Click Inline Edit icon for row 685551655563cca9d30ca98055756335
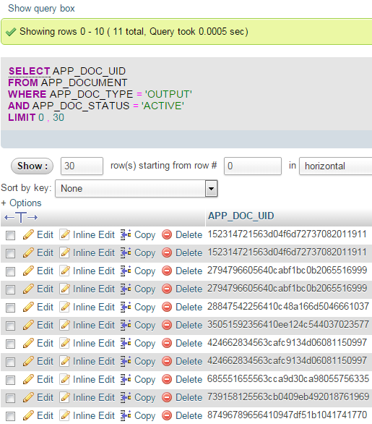Viewport: 372px width, 424px height. [x=65, y=379]
